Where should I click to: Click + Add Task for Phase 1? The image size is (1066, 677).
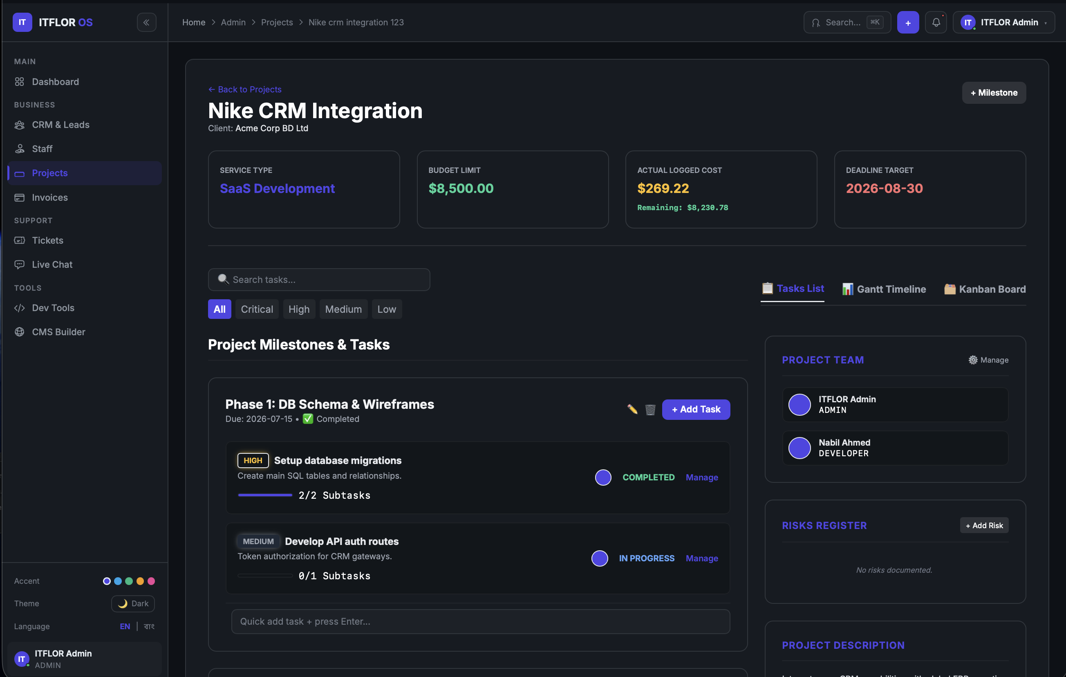[696, 409]
